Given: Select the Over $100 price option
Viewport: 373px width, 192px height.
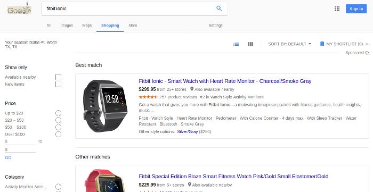Looking at the screenshot, I should click(58, 134).
